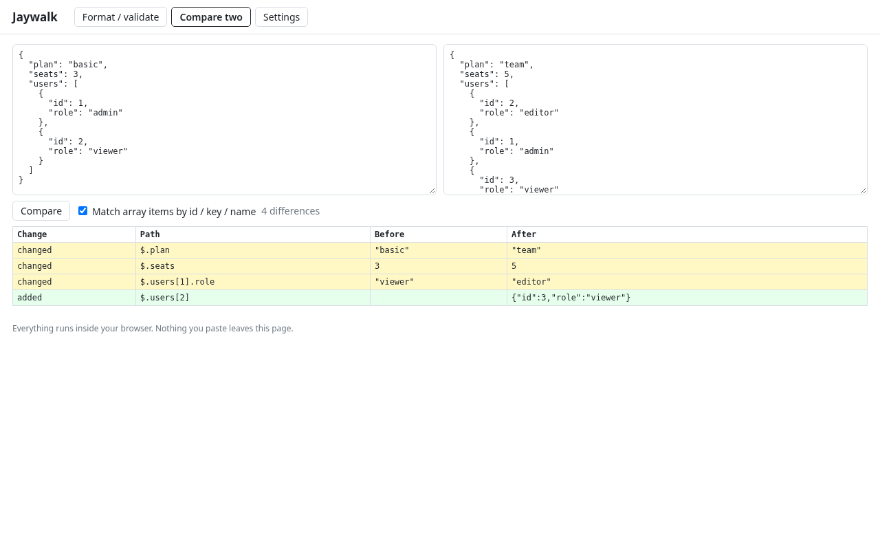Click the After column header
880x550 pixels.
click(x=687, y=234)
